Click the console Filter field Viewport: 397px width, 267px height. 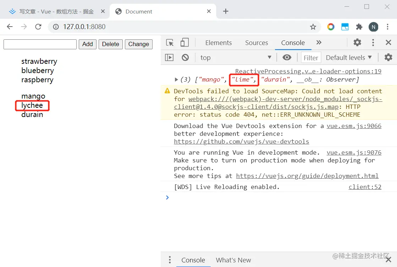(x=311, y=58)
